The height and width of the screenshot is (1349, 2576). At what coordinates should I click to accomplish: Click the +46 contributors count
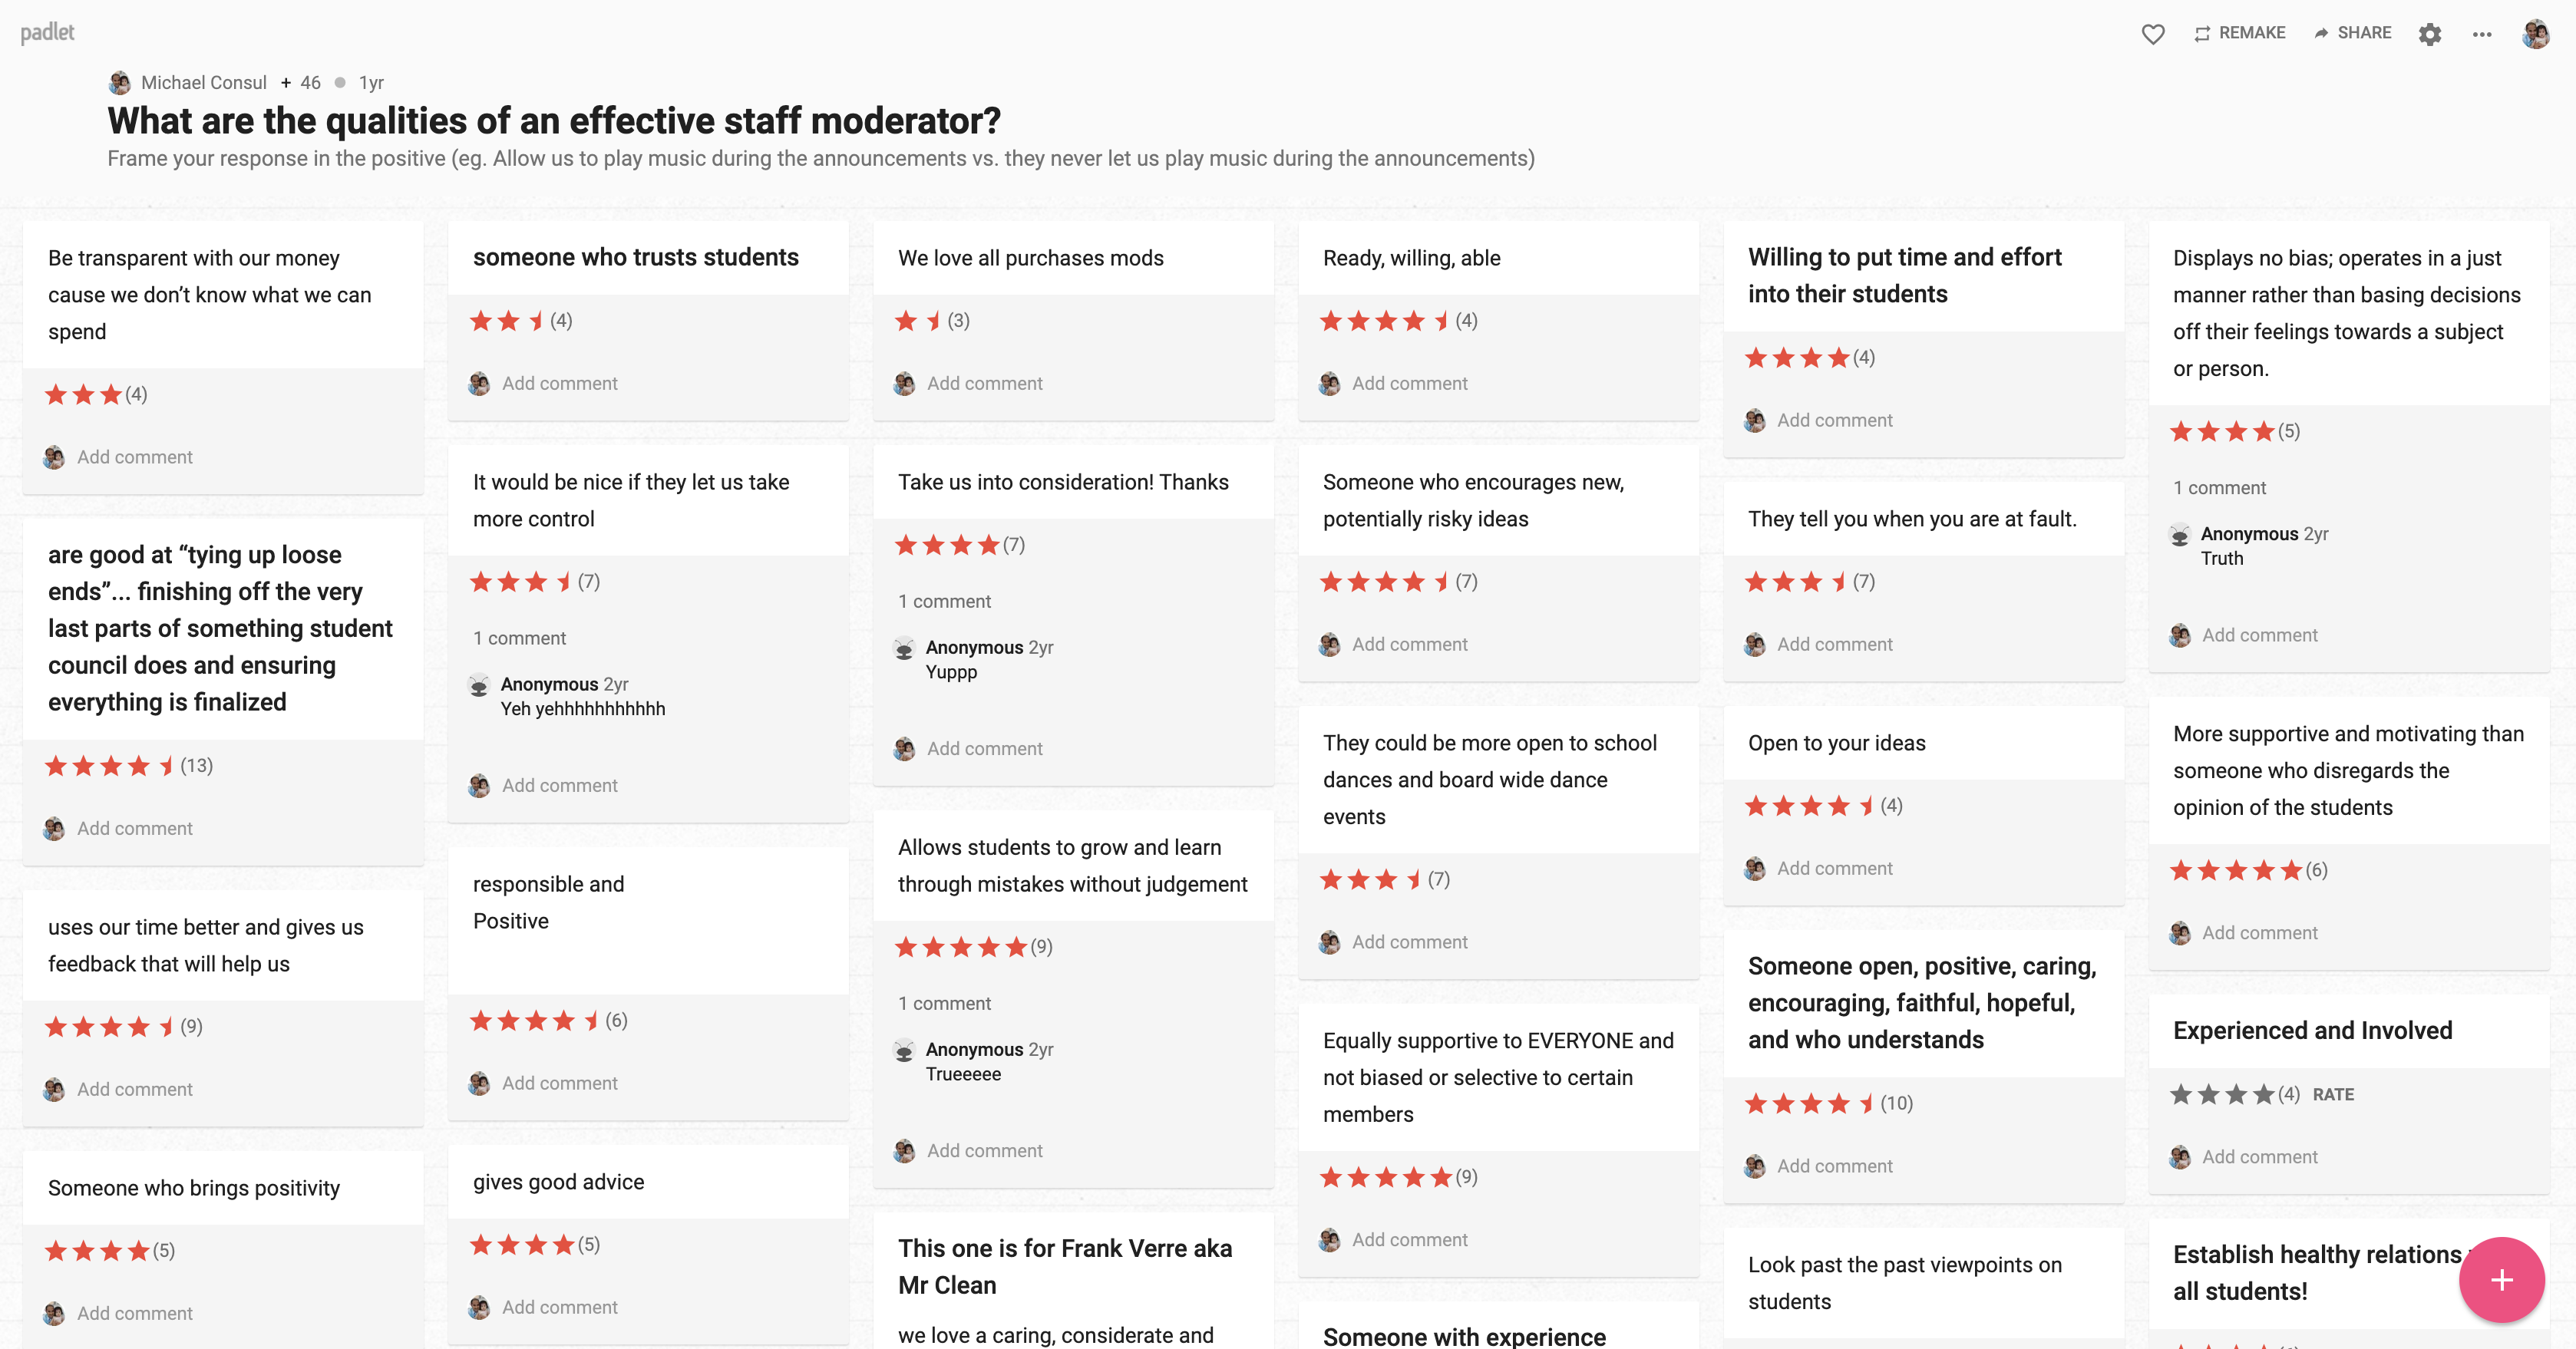(x=301, y=82)
